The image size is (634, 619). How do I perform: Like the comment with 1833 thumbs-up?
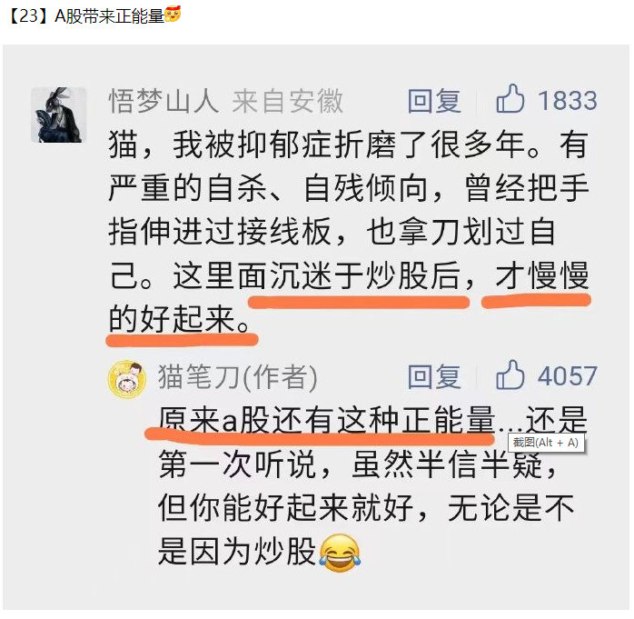pos(510,98)
